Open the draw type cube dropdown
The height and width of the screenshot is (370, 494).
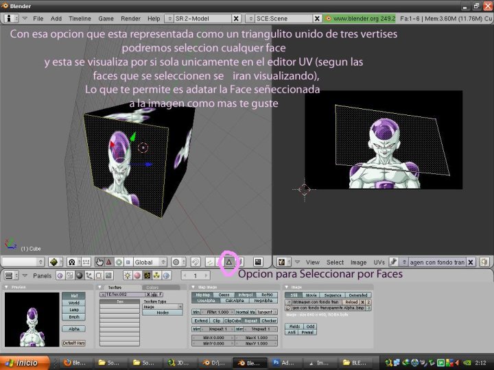click(x=56, y=262)
